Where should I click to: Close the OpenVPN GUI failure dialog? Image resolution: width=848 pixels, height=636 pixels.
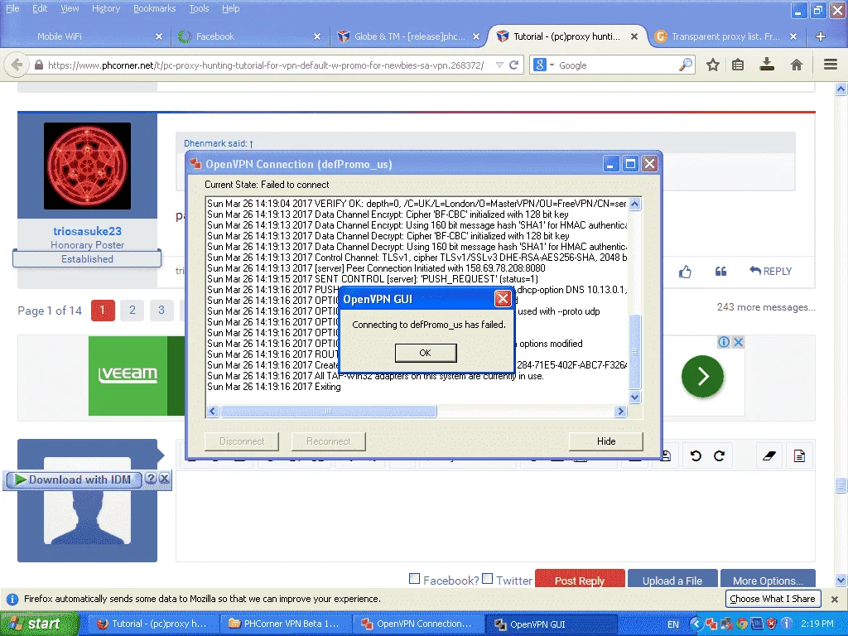(503, 298)
